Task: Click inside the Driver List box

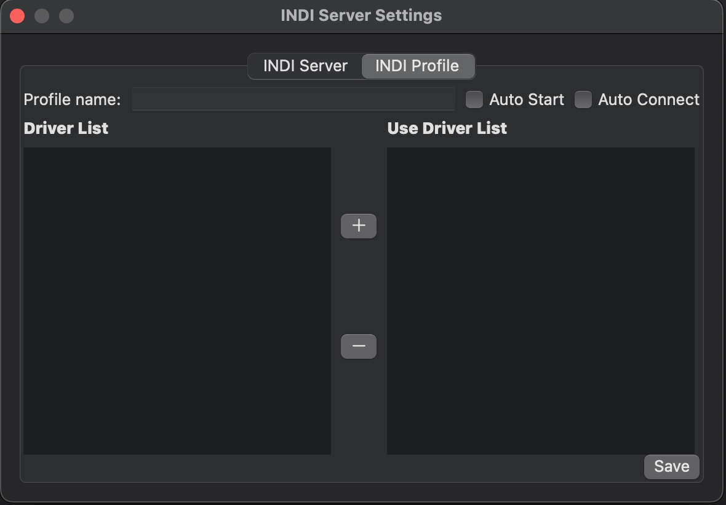Action: coord(177,300)
